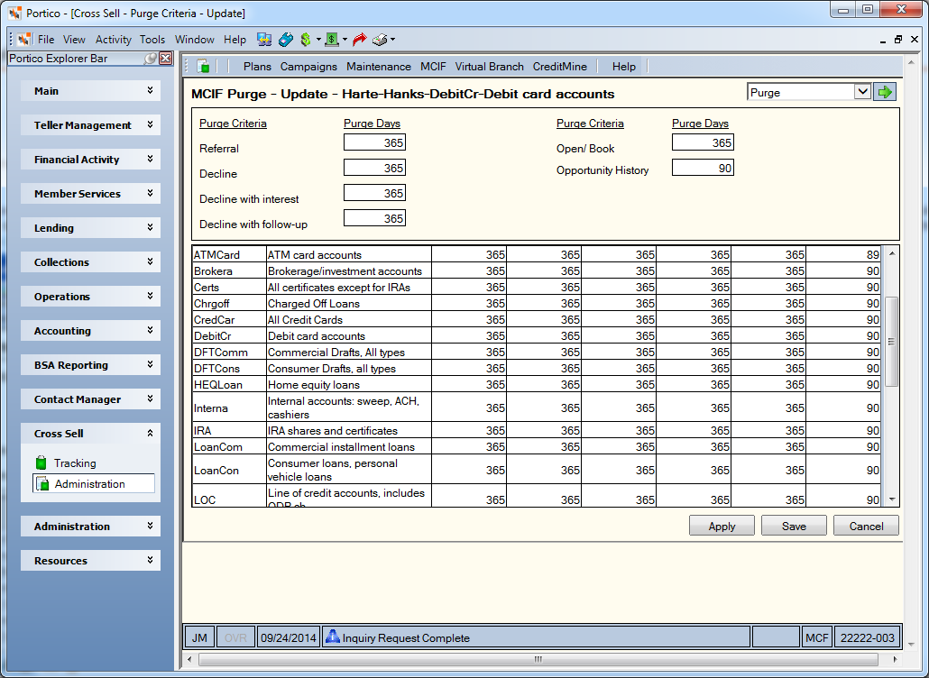Click the printer icon in the toolbar
Screen dimensions: 929x678
click(x=380, y=40)
